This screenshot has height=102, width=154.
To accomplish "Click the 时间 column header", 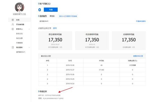I will coord(70,61).
